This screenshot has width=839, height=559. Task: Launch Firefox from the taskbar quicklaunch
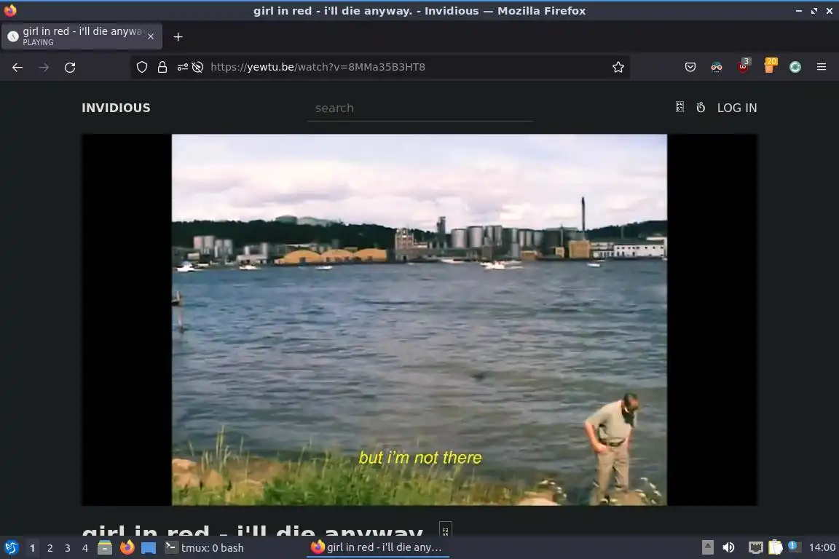click(x=127, y=548)
